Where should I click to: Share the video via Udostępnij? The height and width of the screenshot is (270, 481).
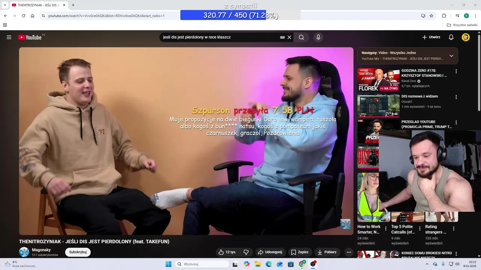point(271,252)
